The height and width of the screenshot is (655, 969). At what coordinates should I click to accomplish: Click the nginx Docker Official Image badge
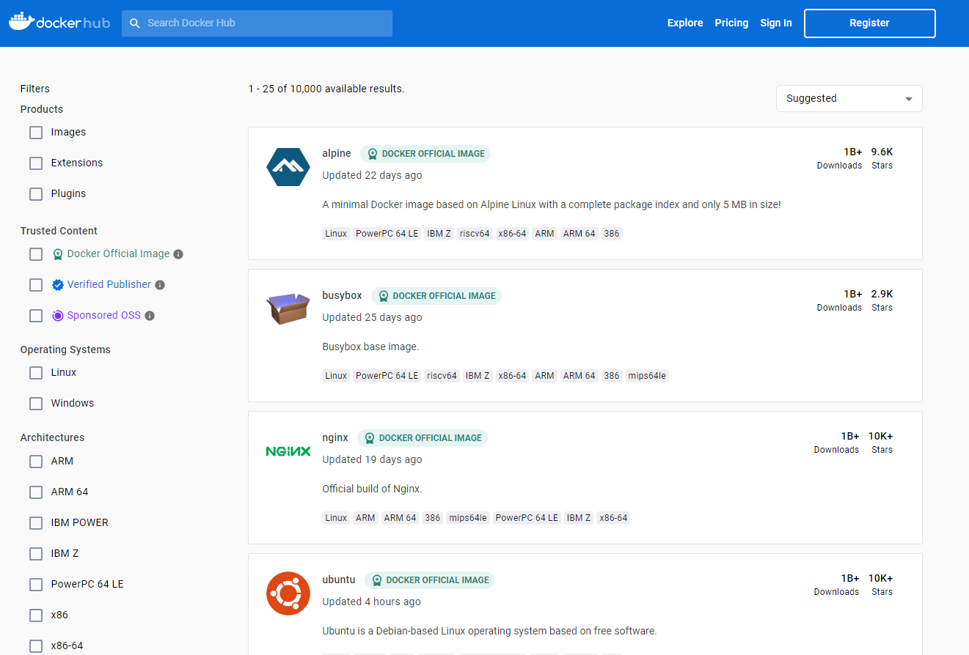[x=423, y=438]
